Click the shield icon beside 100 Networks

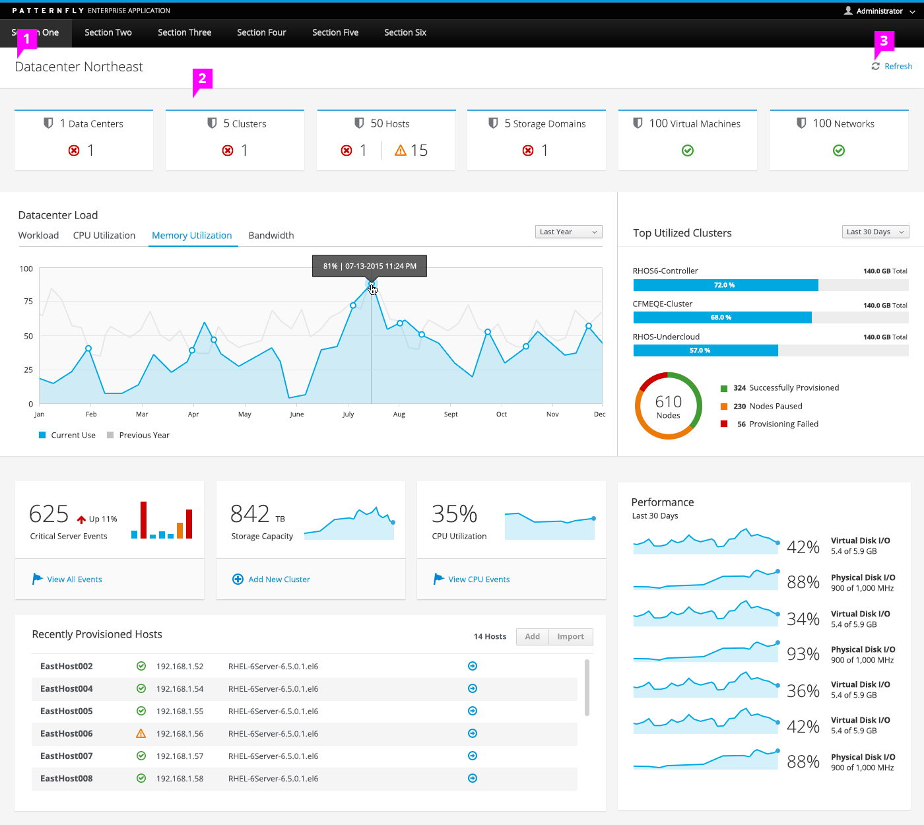[801, 123]
